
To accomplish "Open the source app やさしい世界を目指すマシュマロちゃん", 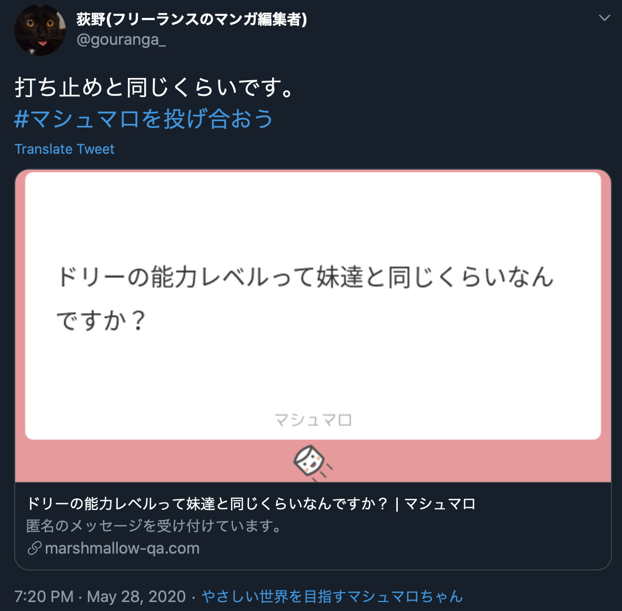I will pos(332,596).
